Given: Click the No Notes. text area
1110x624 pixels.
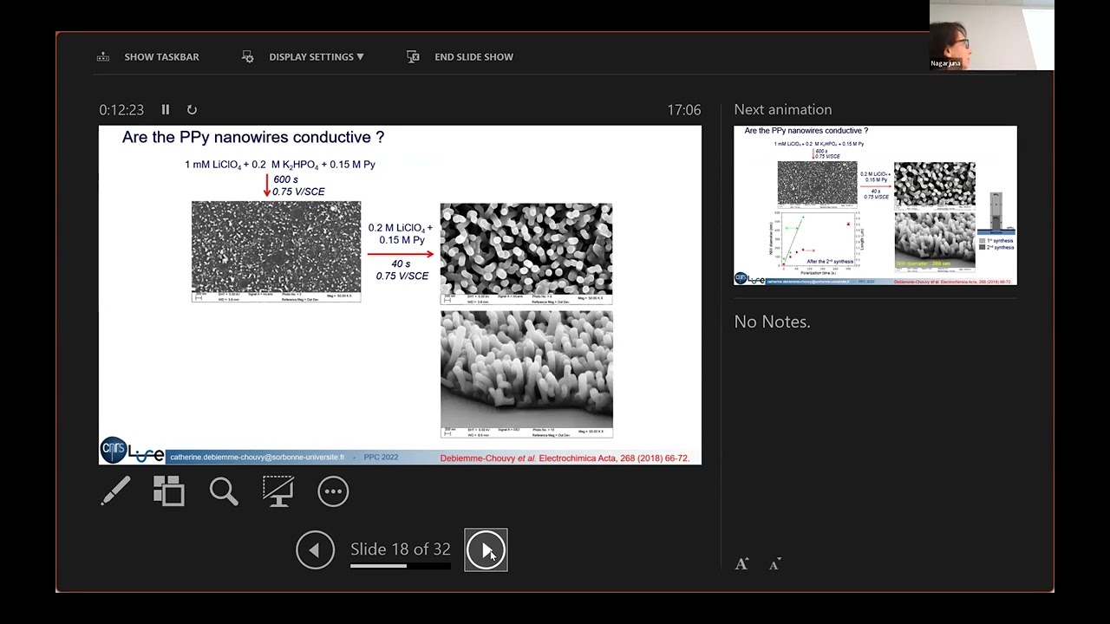Looking at the screenshot, I should point(772,322).
